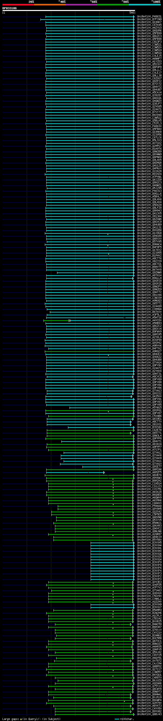Click the UniRef100_C1HD14 label
Image resolution: width=163 pixels, height=721 pixels.
pyautogui.click(x=149, y=484)
